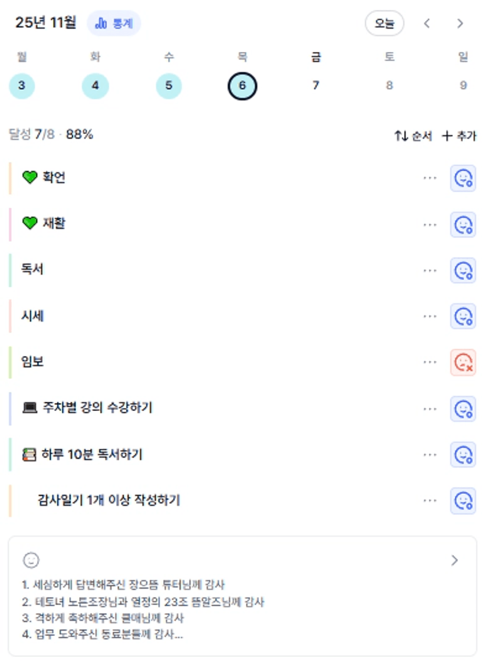Open the 통계 statistics view

(x=114, y=23)
